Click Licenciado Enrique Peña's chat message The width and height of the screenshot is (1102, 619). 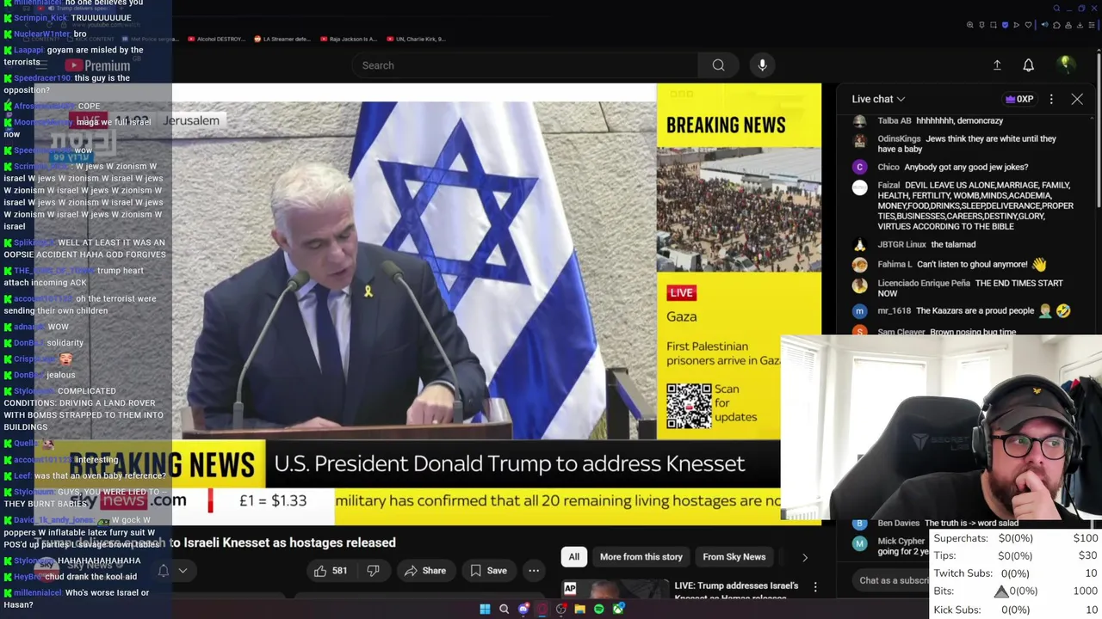[x=958, y=288]
